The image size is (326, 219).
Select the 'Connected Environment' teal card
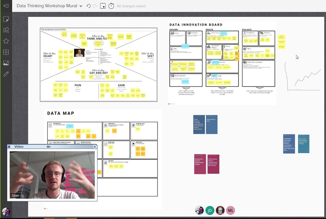304,144
